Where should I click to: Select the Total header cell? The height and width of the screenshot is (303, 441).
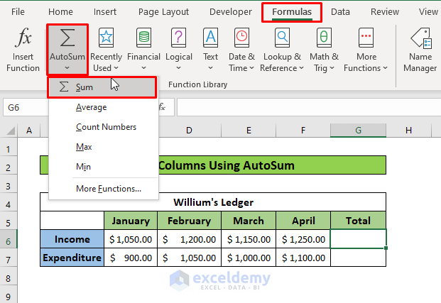(x=359, y=221)
